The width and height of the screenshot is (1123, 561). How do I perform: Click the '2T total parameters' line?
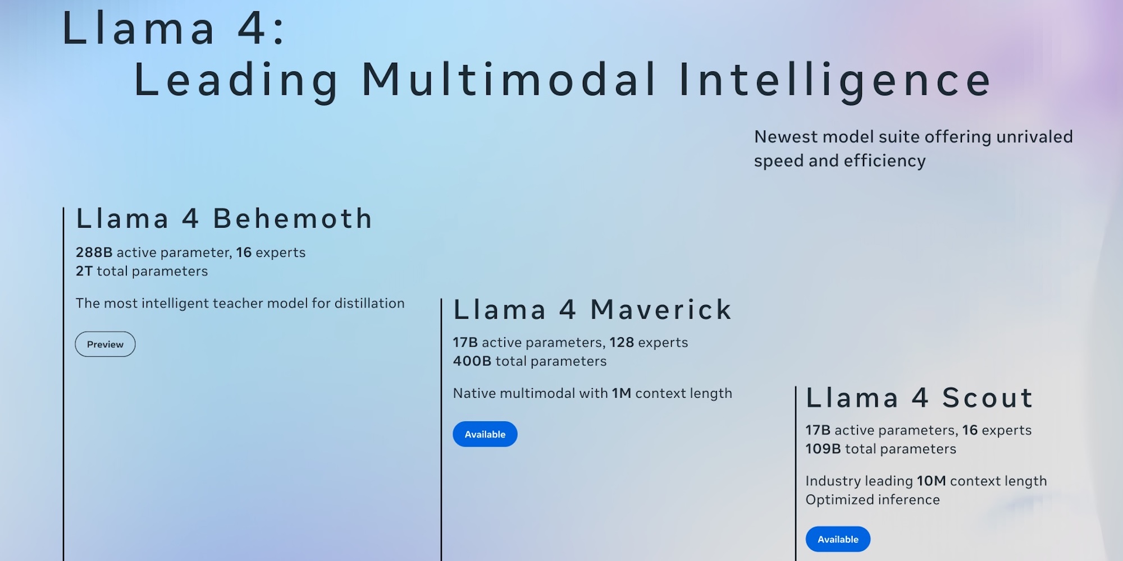pos(141,271)
